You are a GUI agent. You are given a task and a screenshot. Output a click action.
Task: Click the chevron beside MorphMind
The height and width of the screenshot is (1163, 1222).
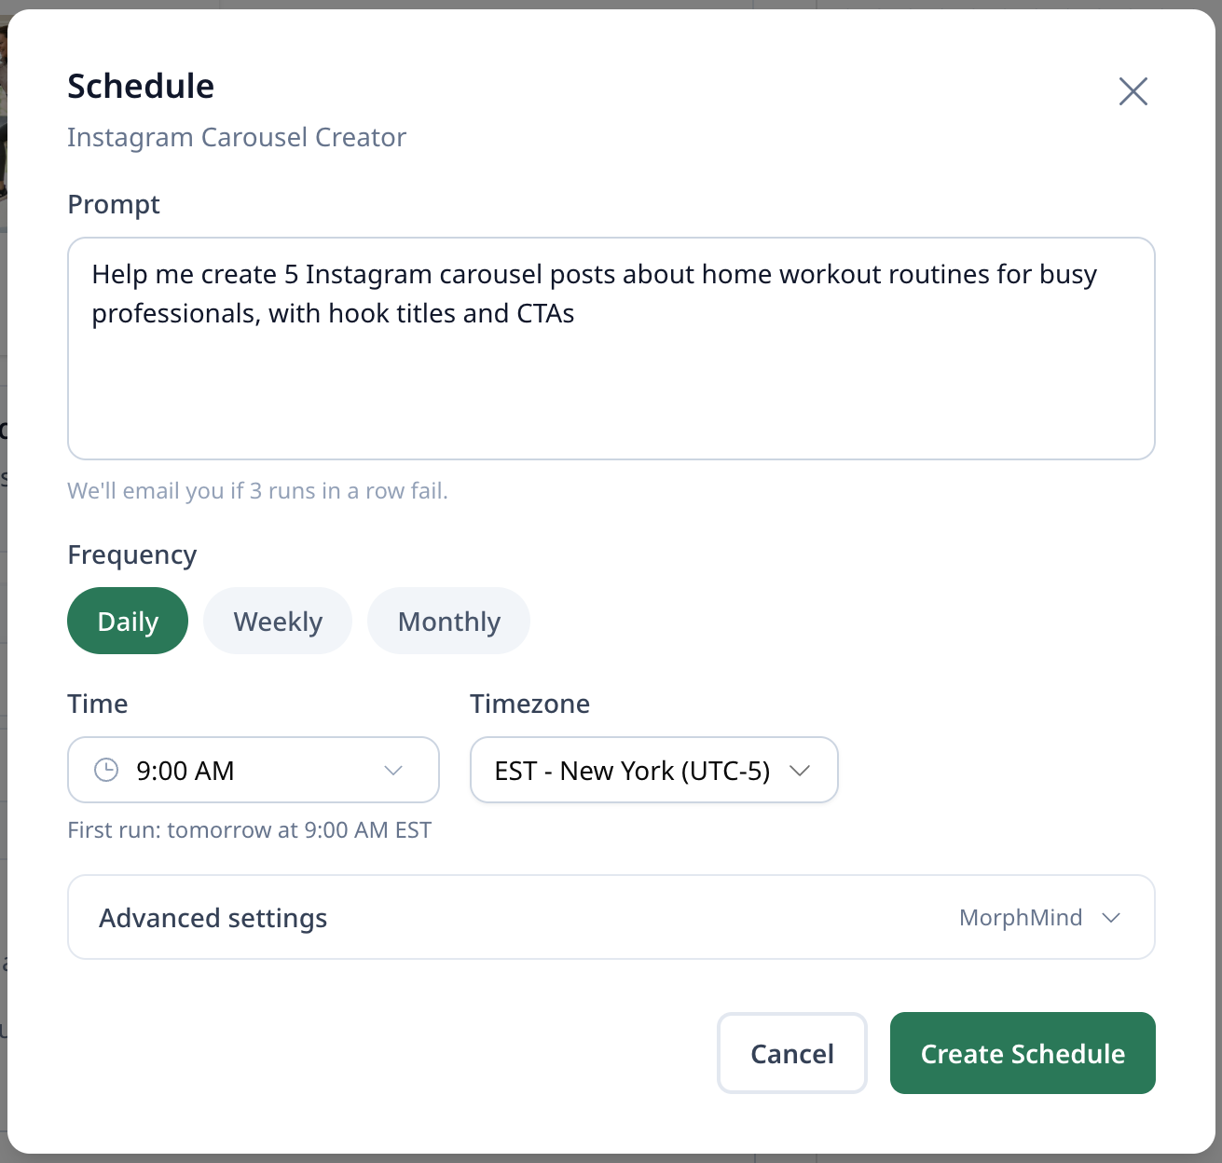tap(1110, 918)
